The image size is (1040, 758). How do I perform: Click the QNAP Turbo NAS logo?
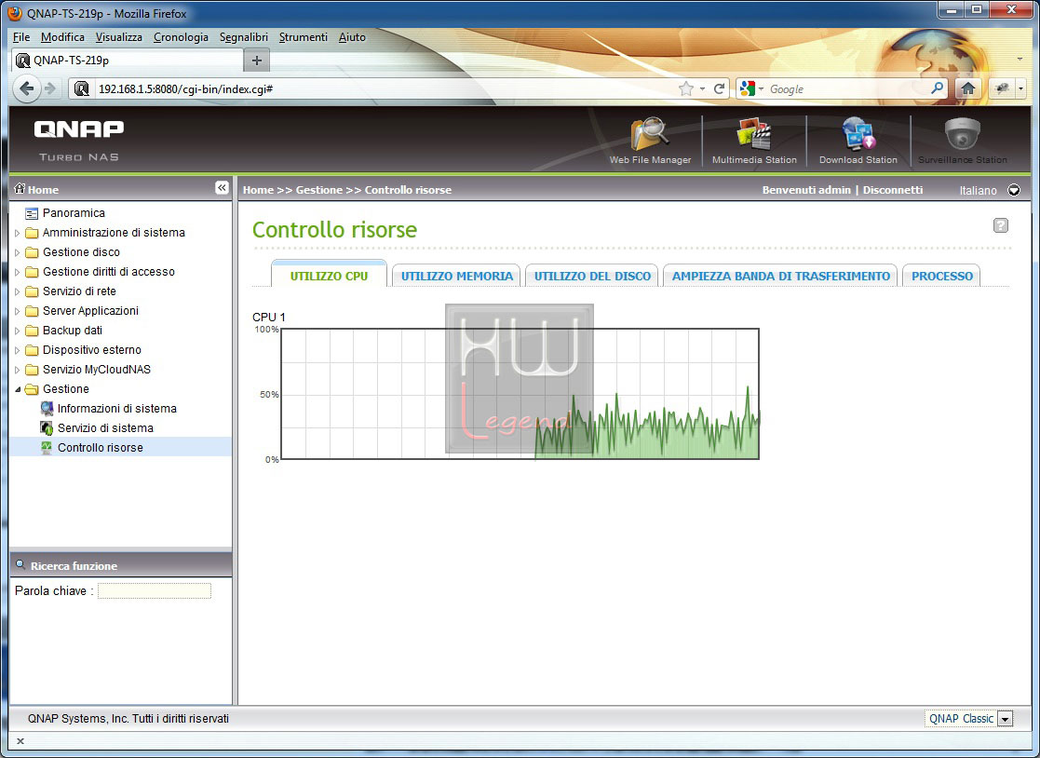(79, 140)
